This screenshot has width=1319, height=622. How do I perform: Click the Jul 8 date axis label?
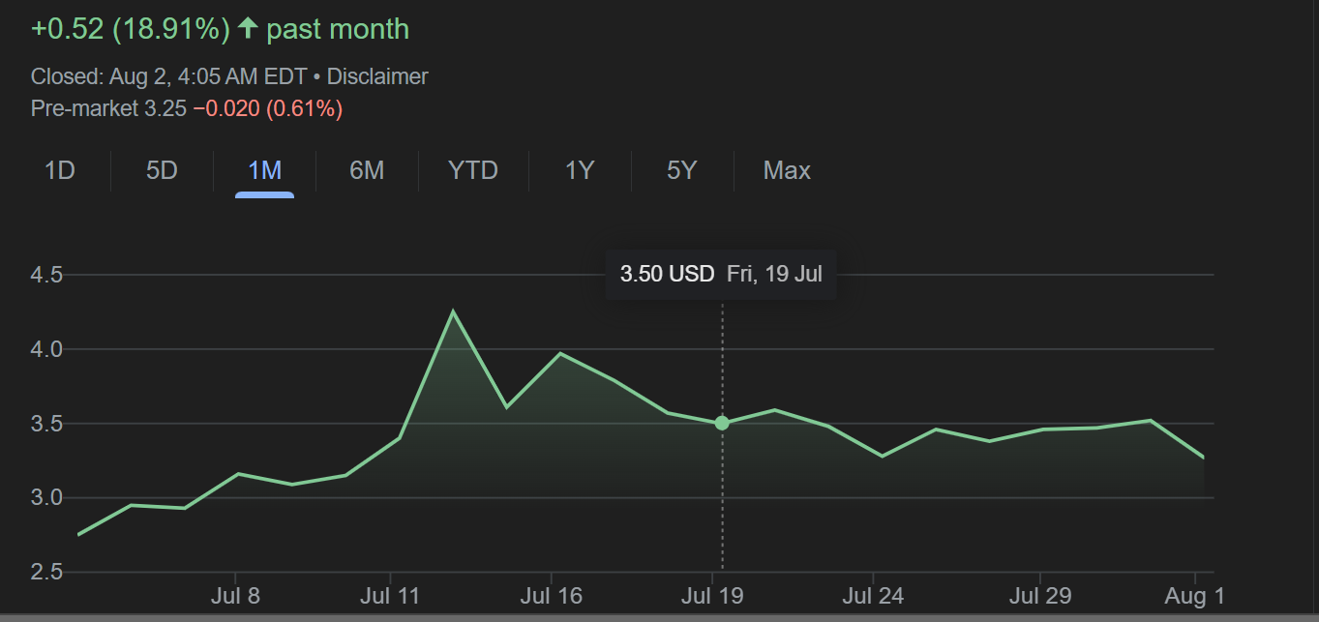[x=235, y=596]
